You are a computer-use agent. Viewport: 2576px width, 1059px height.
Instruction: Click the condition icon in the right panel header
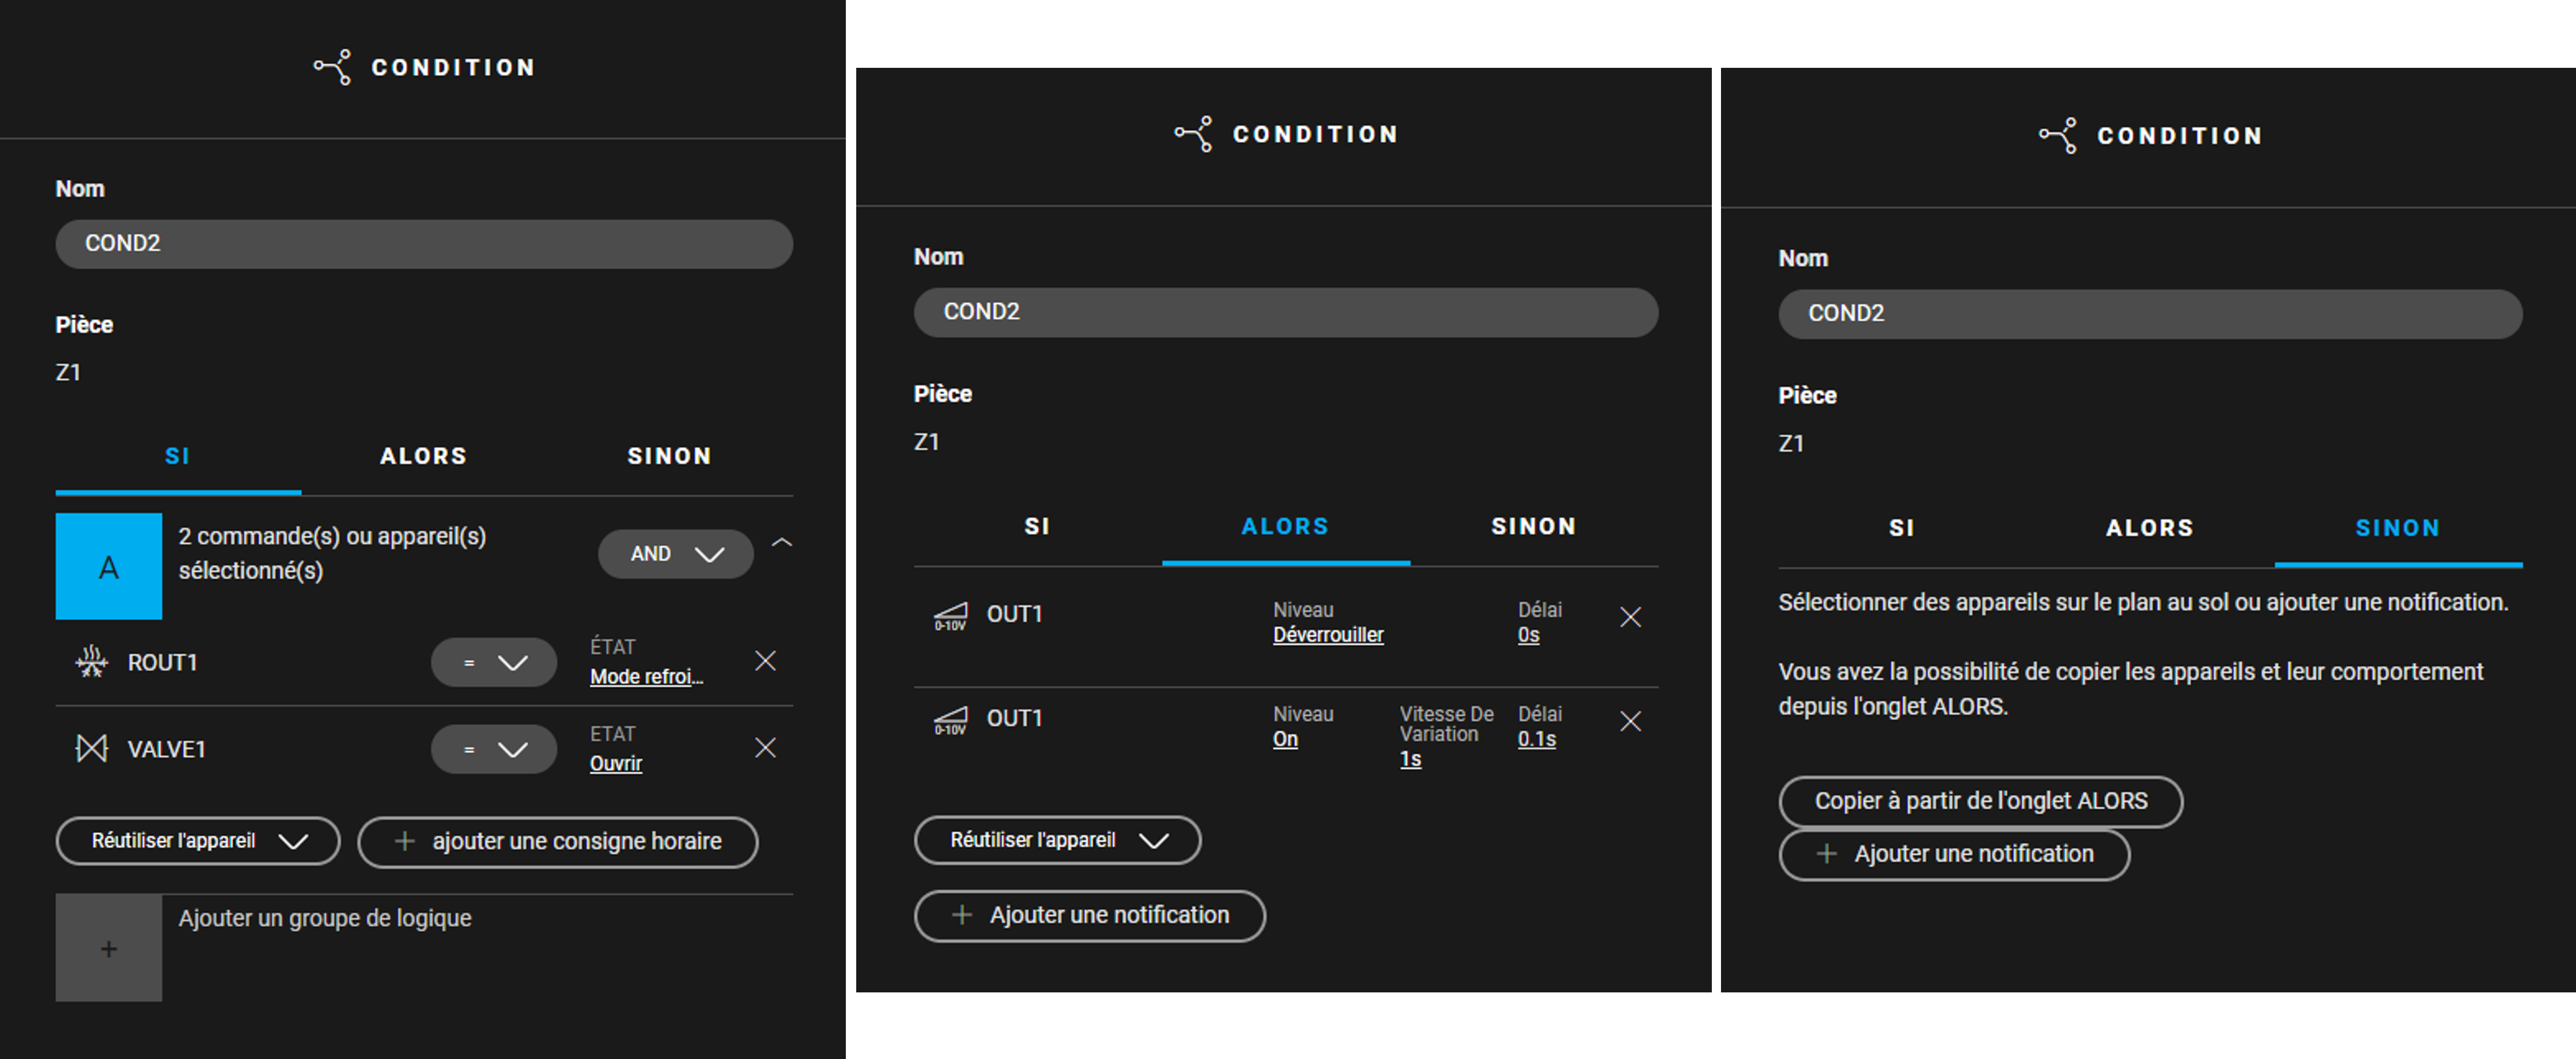pos(2058,135)
